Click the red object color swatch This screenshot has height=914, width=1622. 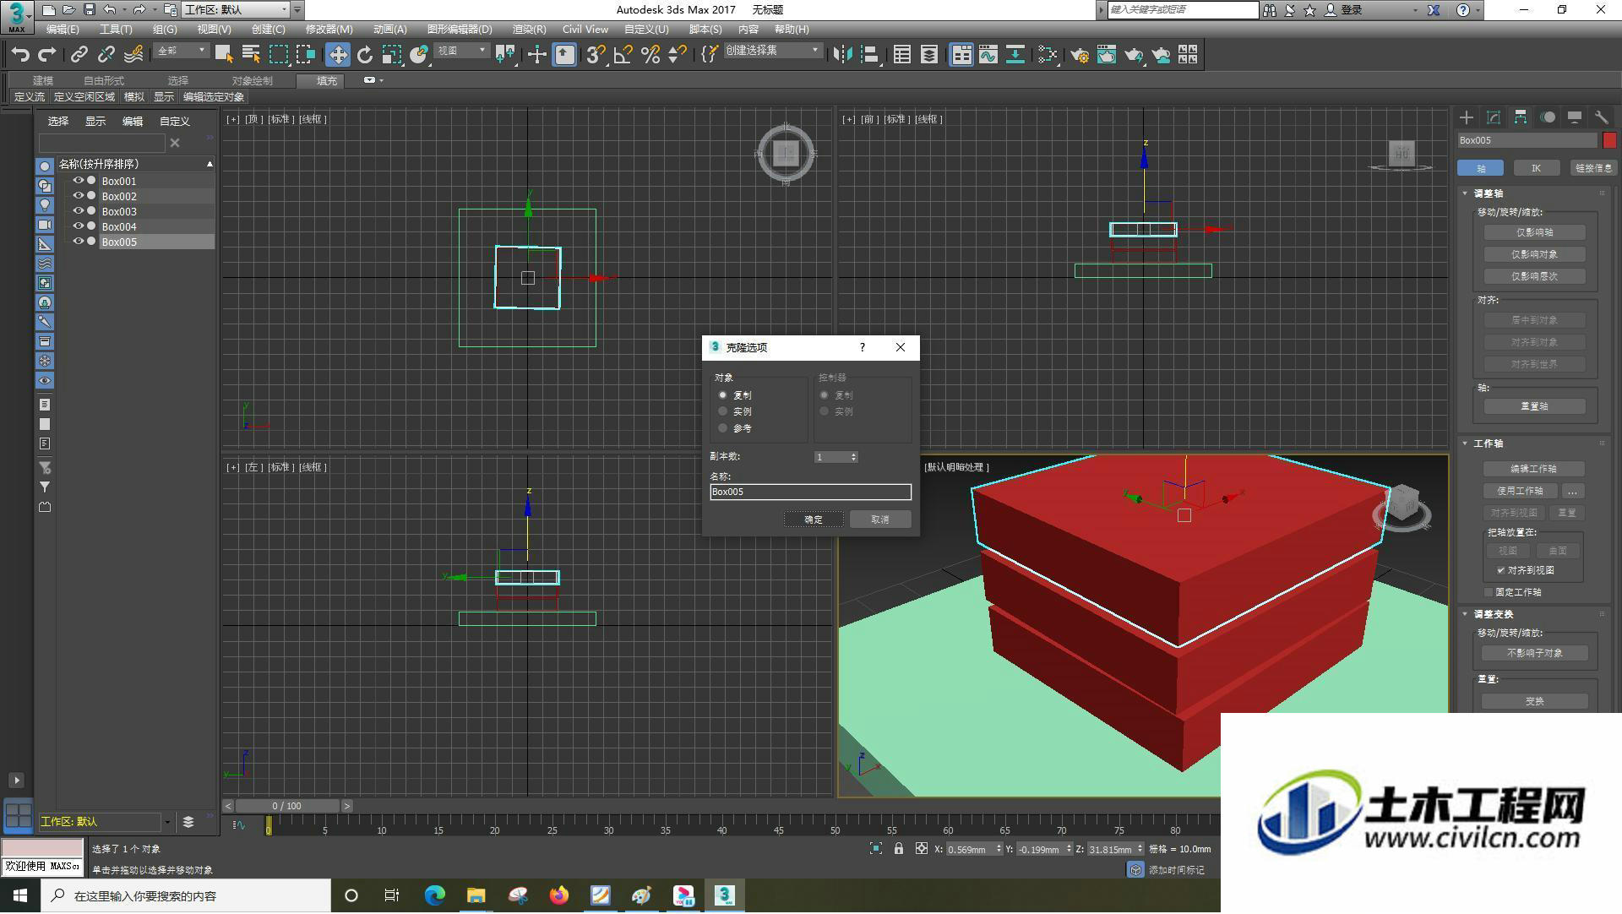click(1609, 141)
